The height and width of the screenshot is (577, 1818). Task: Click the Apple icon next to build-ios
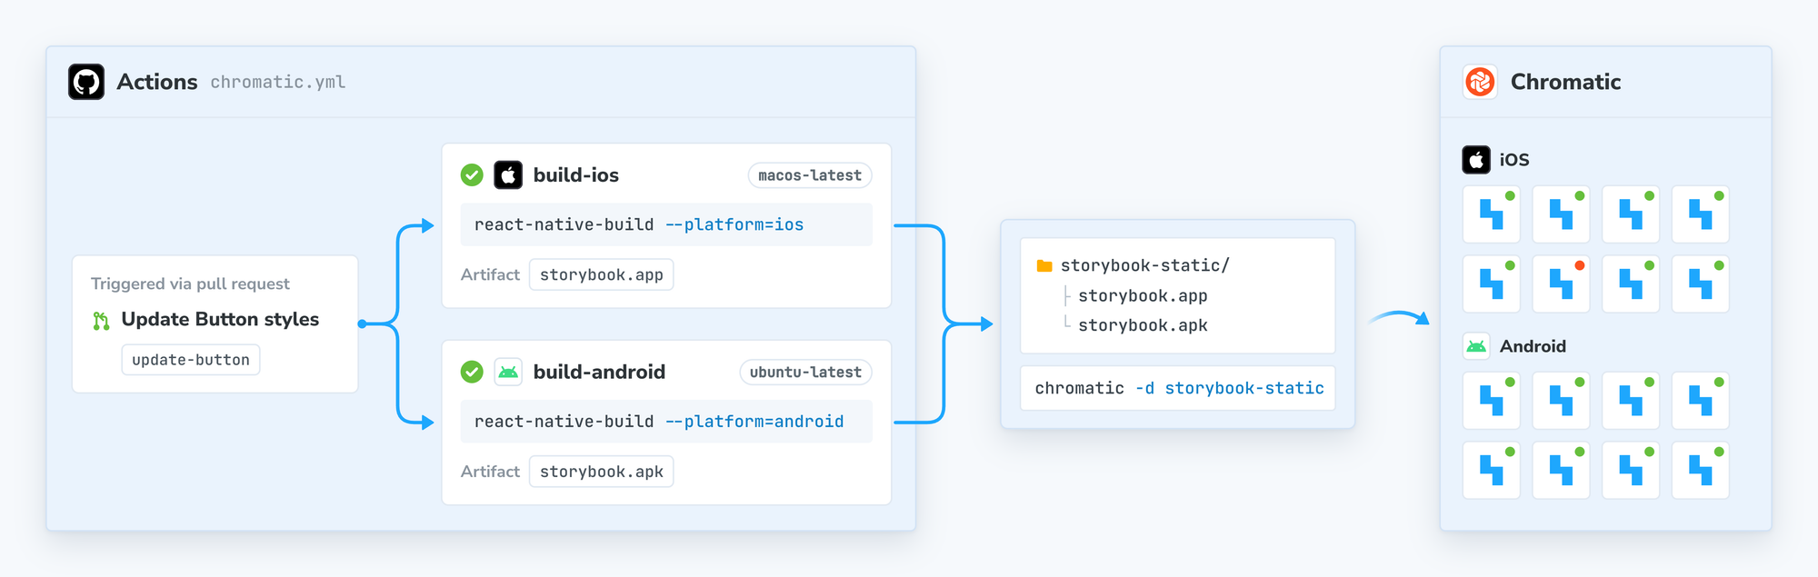[508, 174]
